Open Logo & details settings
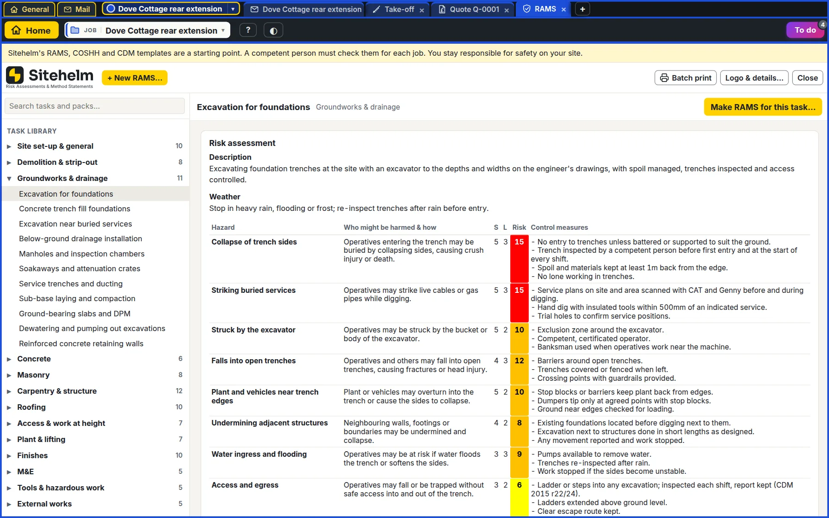 tap(754, 78)
